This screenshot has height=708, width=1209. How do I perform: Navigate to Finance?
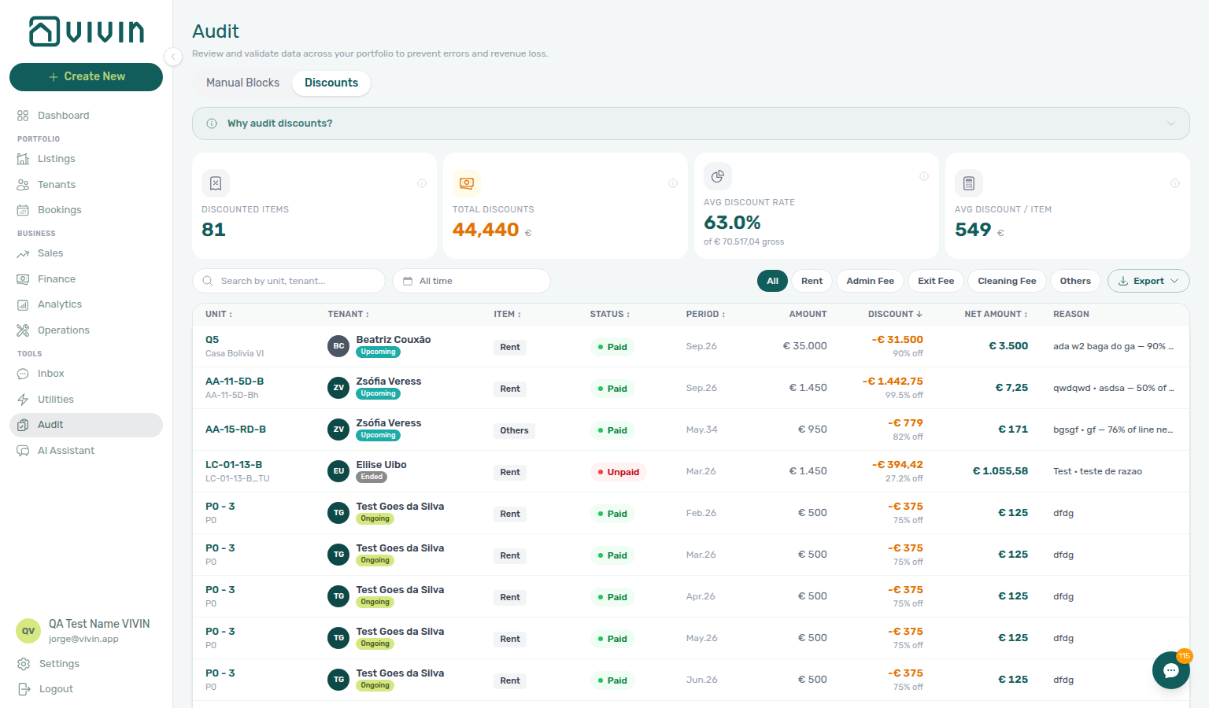pos(87,279)
